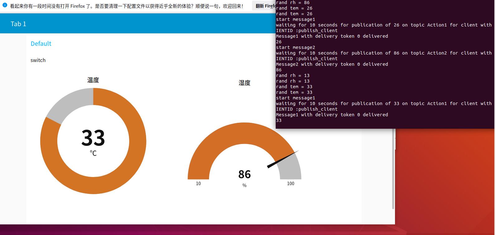Click the standalone terminal output line '86'
This screenshot has height=235, width=495.
click(x=279, y=70)
